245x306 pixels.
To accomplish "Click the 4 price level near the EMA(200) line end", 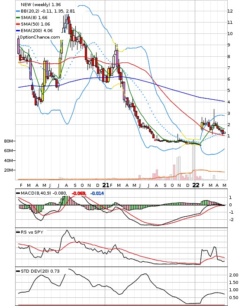I will pyautogui.click(x=229, y=102).
